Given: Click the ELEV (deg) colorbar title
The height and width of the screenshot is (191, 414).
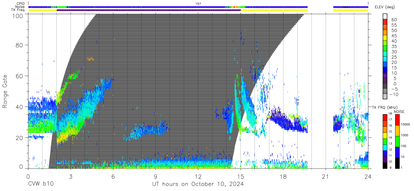Looking at the screenshot, I should coord(385,7).
